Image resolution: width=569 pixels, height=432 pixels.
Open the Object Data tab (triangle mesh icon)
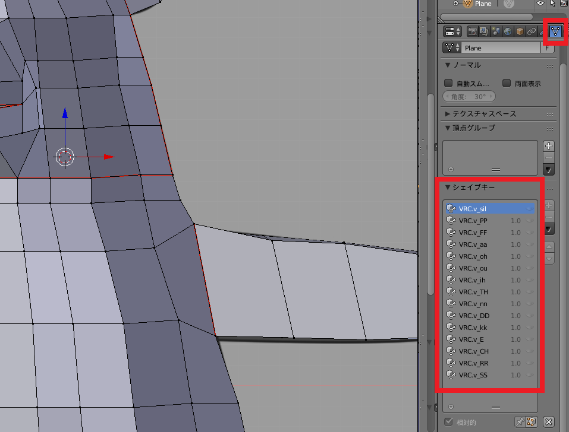(x=555, y=31)
